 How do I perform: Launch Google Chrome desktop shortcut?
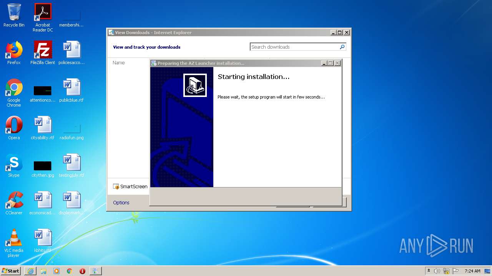click(14, 93)
